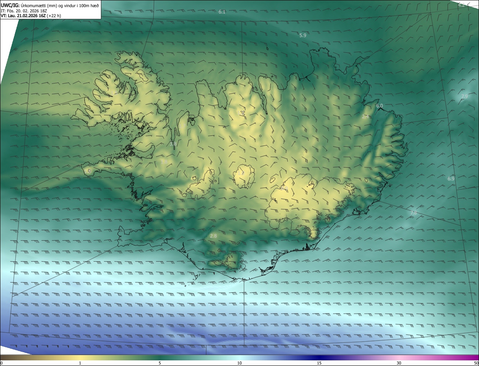Click the 30 tick label on the color scale
Viewport: 479px width, 366px height.
pos(399,363)
